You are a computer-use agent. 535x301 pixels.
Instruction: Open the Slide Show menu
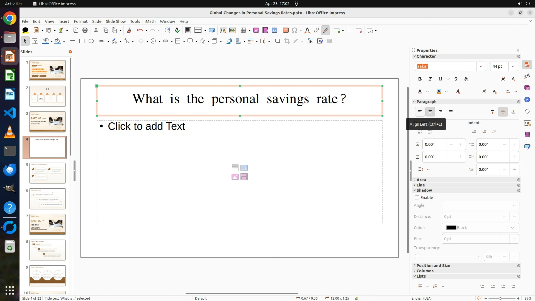coord(116,21)
